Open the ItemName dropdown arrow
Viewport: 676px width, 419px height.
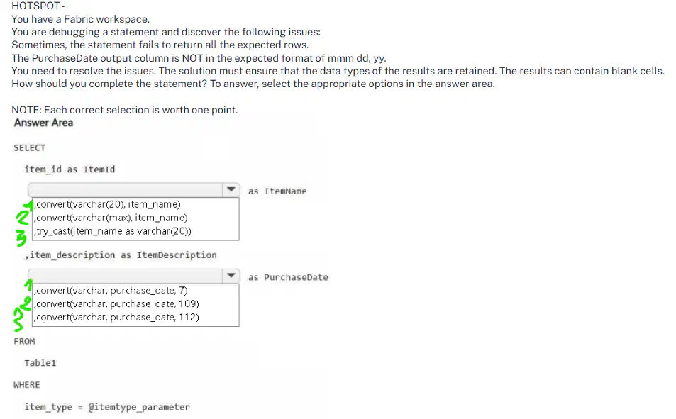(x=231, y=190)
